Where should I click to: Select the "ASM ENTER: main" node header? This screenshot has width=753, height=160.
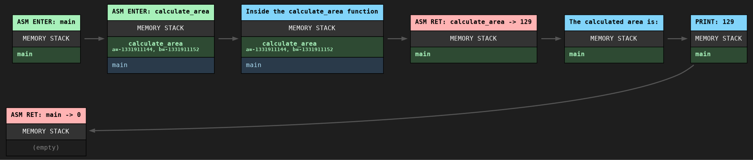tap(46, 23)
